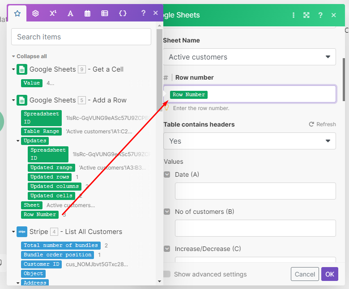
Task: Select Row Number pill in item list
Action: 40,215
